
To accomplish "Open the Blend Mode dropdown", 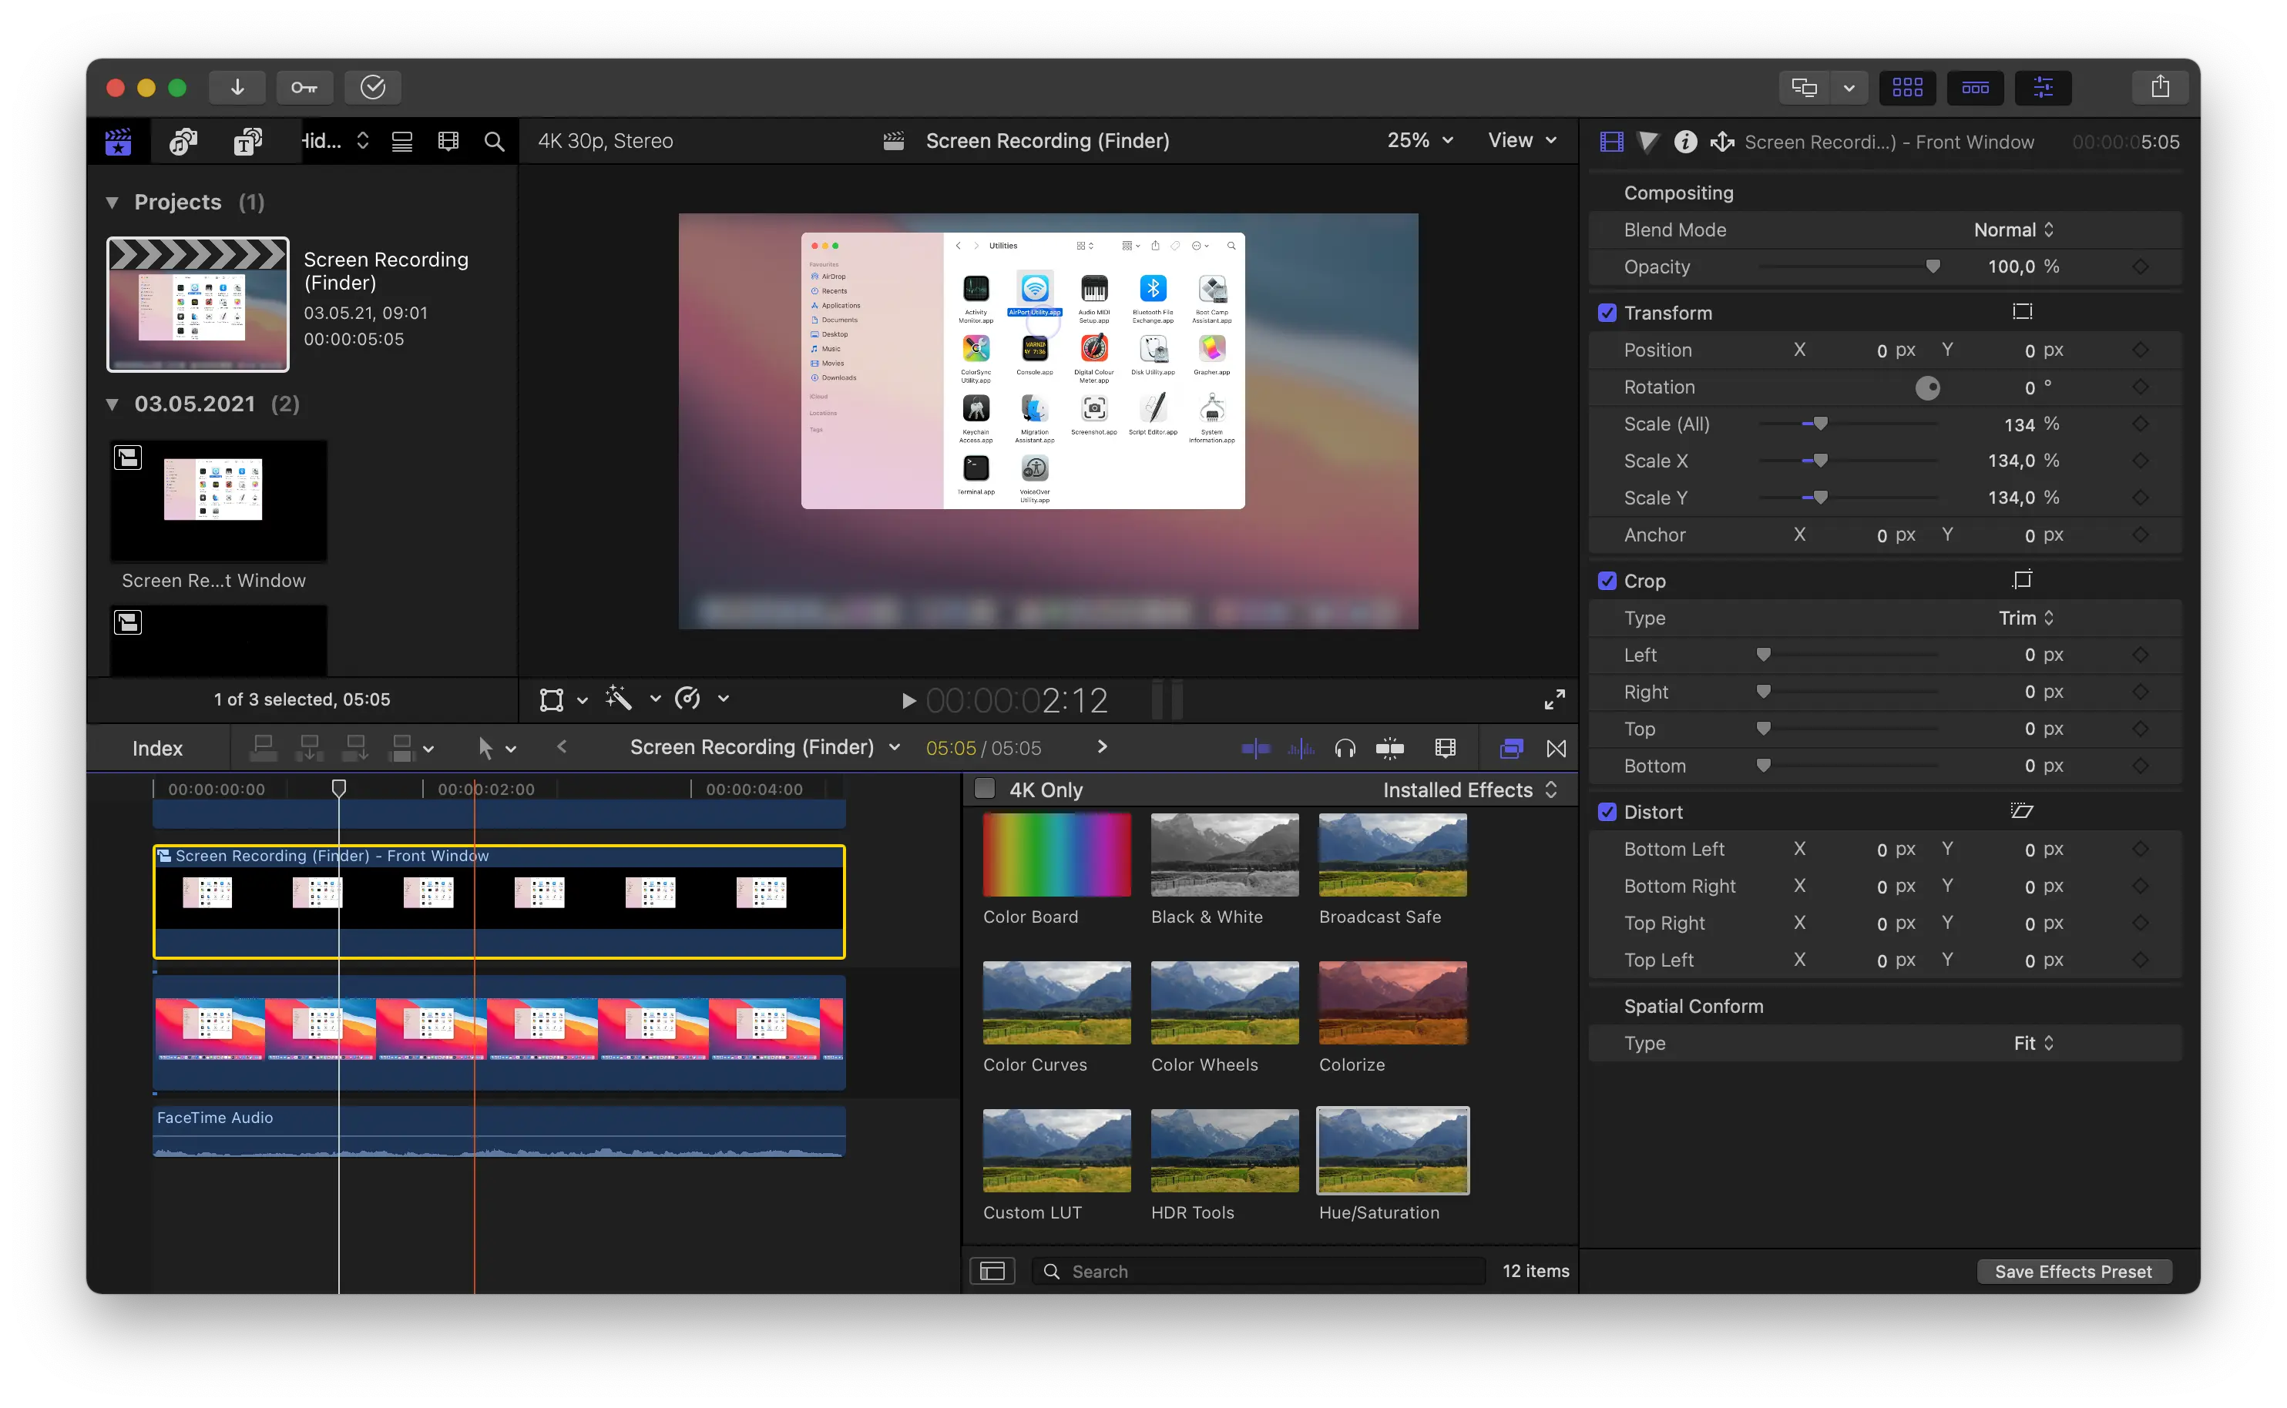I will 2013,229.
